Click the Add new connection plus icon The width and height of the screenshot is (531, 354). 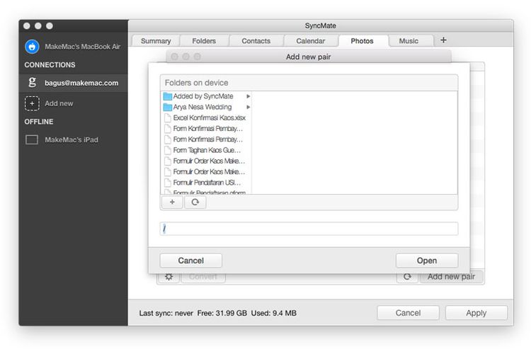tap(32, 103)
